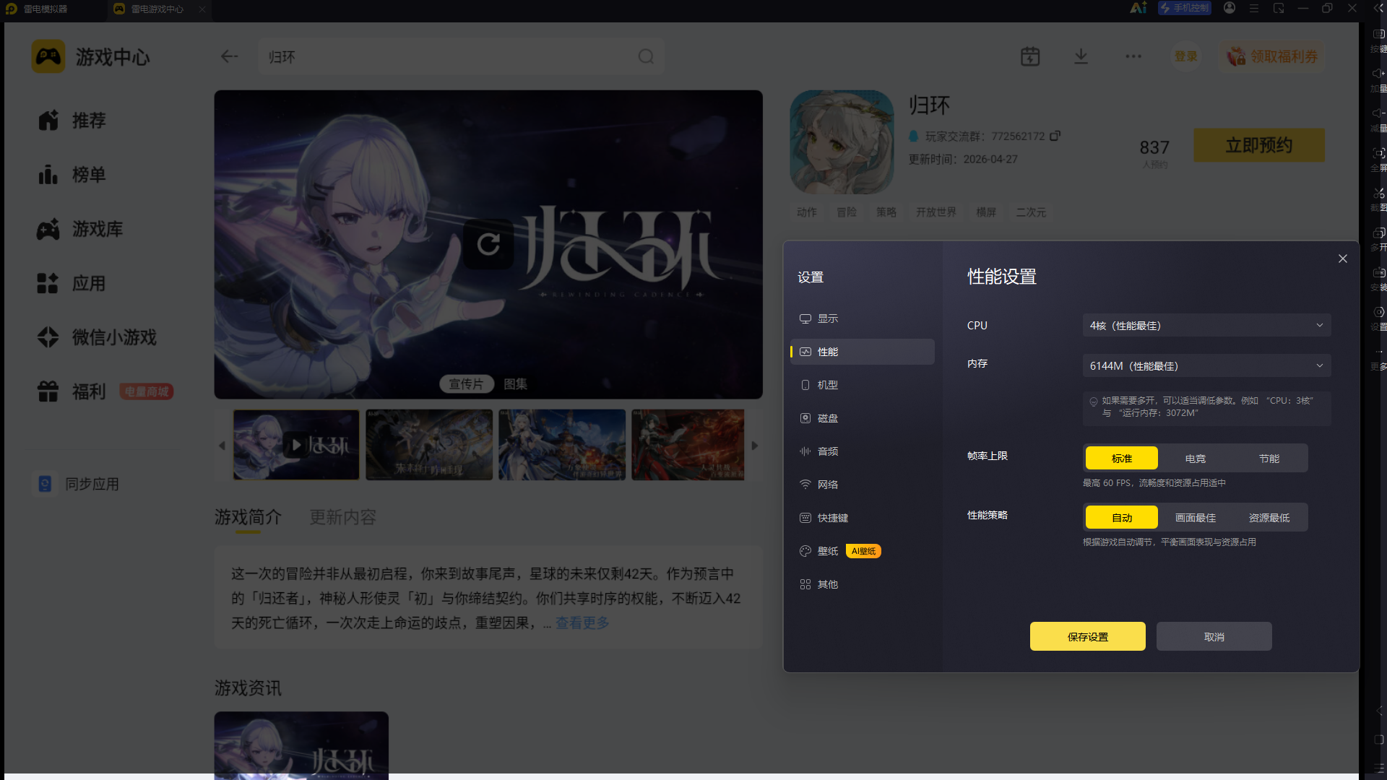This screenshot has height=780, width=1387.
Task: Replay the promo video with reload icon
Action: [488, 244]
